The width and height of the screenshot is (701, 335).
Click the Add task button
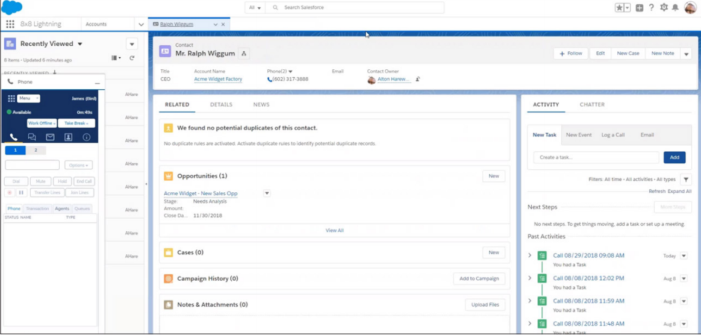(675, 157)
